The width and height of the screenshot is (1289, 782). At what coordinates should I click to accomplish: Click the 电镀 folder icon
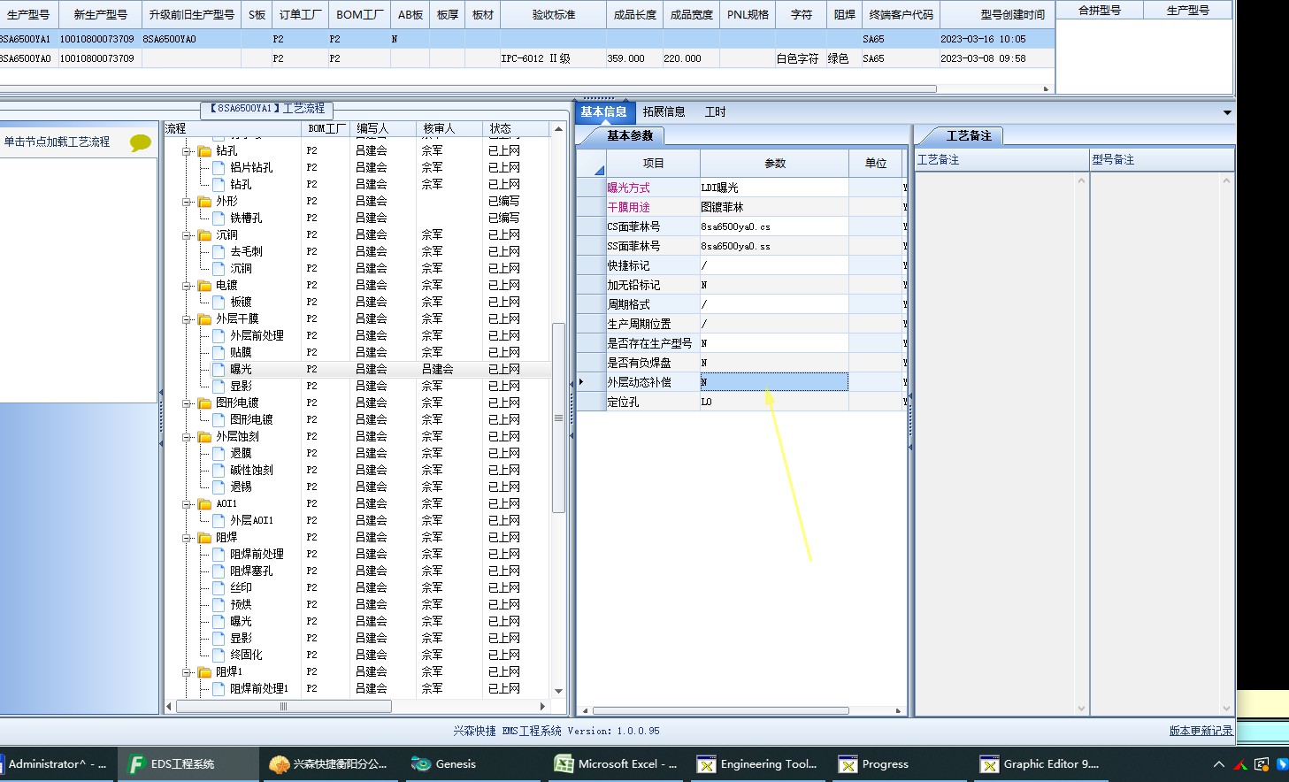click(x=204, y=285)
